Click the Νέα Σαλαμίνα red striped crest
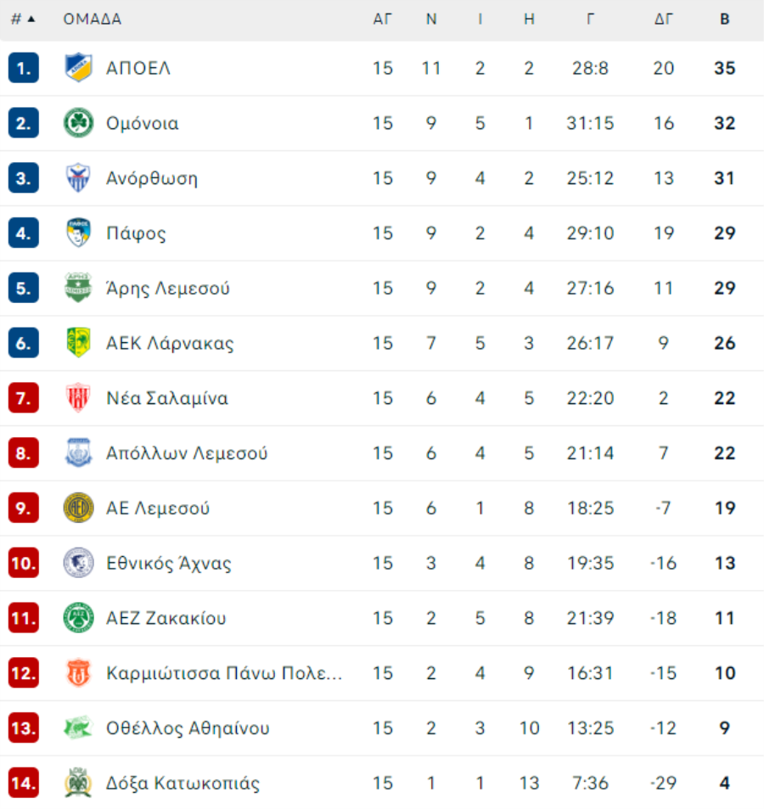The image size is (764, 809). (x=78, y=398)
